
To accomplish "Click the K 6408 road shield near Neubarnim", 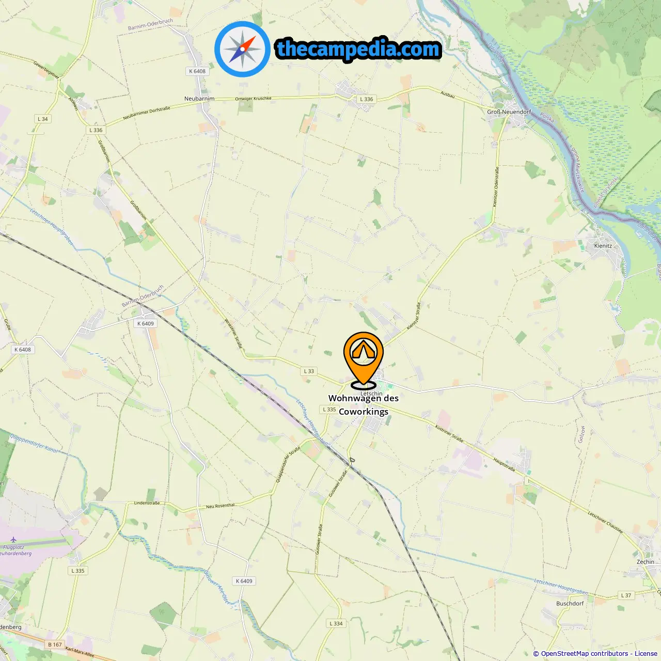I will (x=197, y=71).
